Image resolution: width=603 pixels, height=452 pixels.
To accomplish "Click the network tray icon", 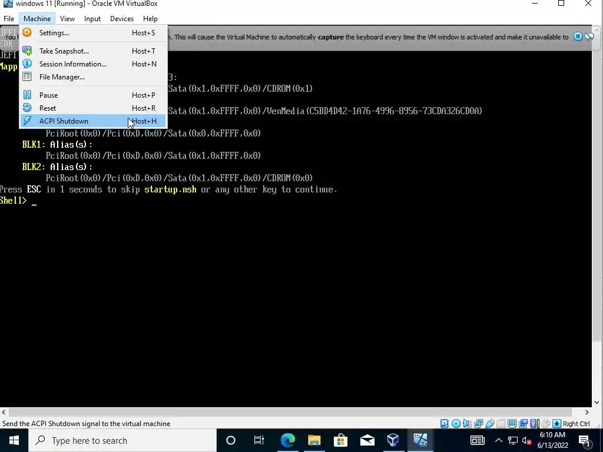I will (x=513, y=440).
